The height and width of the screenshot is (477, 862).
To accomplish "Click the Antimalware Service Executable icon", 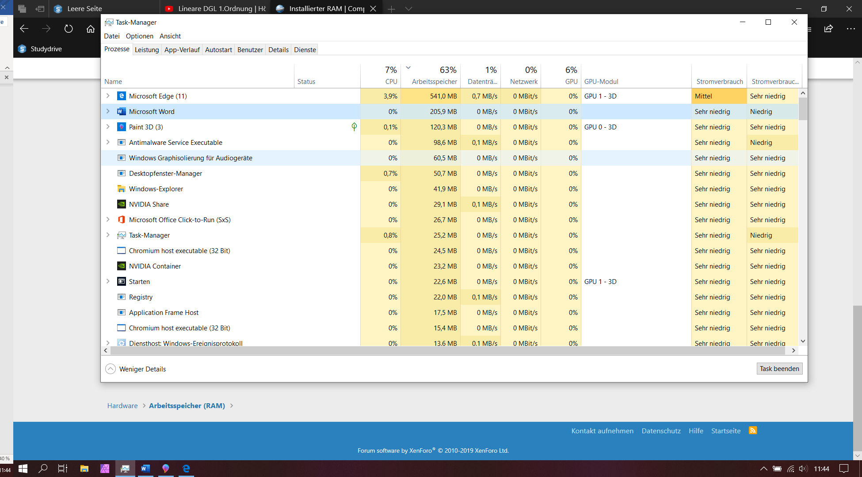I will point(122,142).
